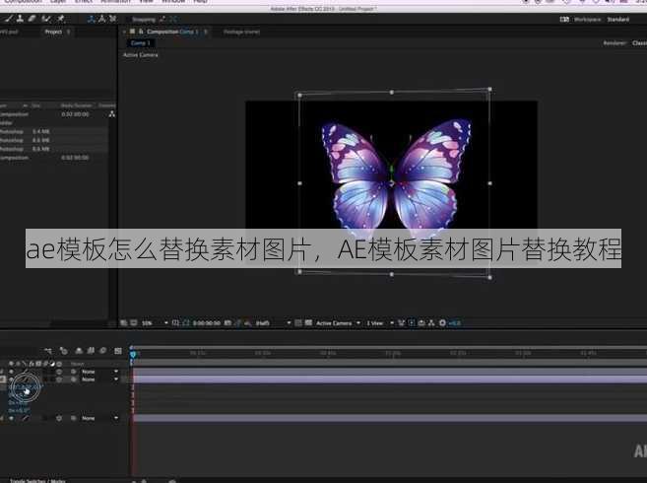Enable the Snapping checkbox
Screen dimensions: 647x483
(127, 20)
